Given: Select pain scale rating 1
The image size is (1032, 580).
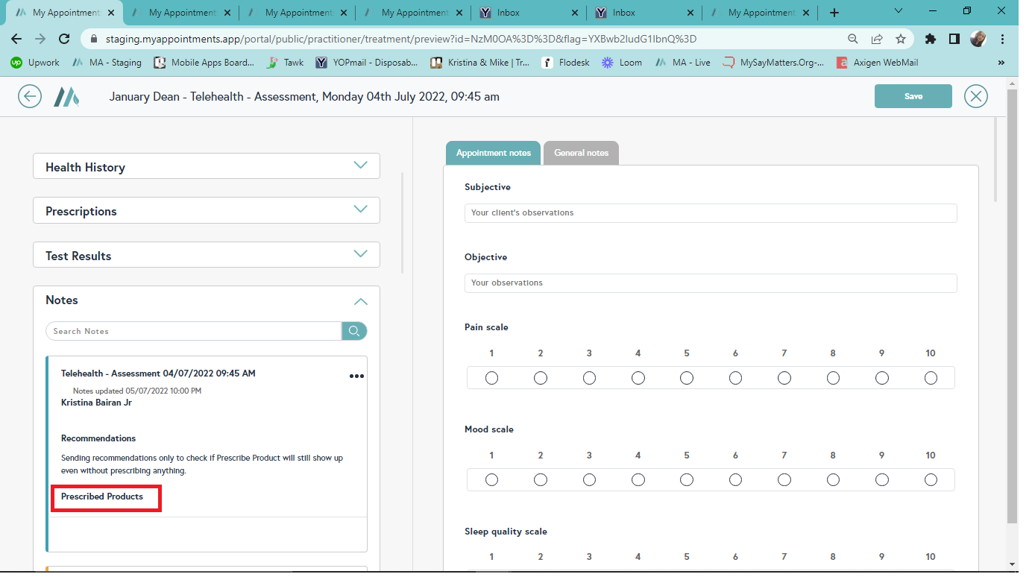Looking at the screenshot, I should tap(491, 379).
